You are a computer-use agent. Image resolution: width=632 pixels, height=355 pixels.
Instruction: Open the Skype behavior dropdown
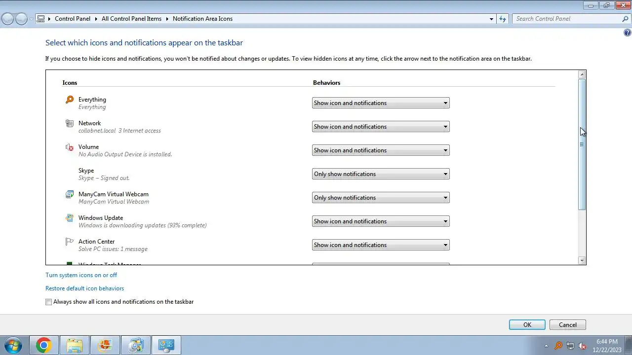click(381, 174)
